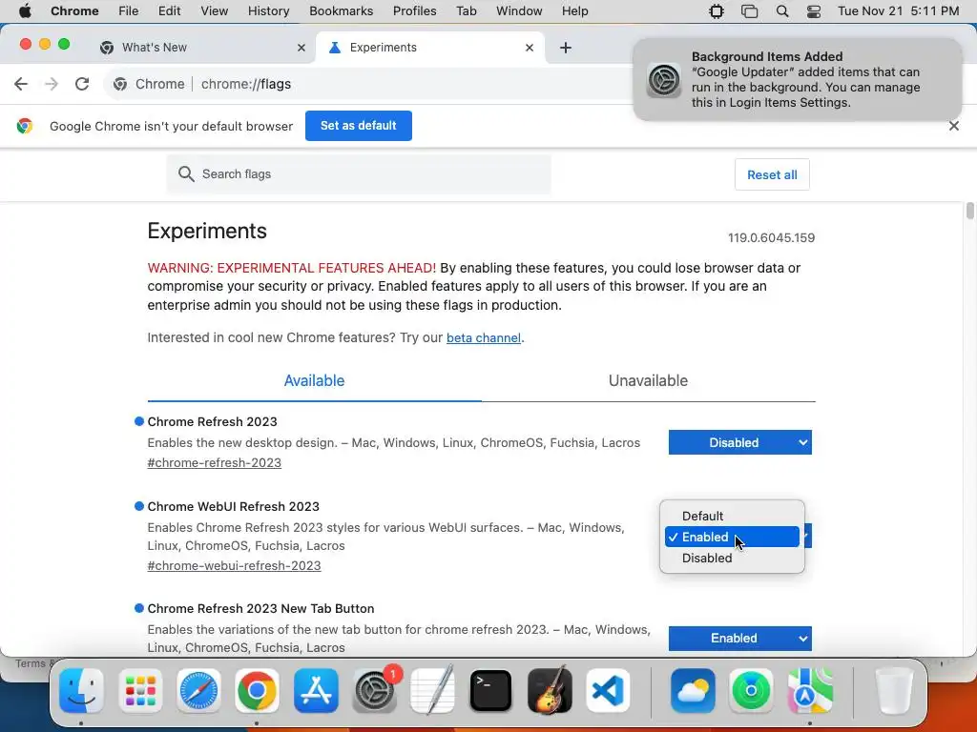
Task: Open TextEdit from the Dock
Action: point(432,690)
